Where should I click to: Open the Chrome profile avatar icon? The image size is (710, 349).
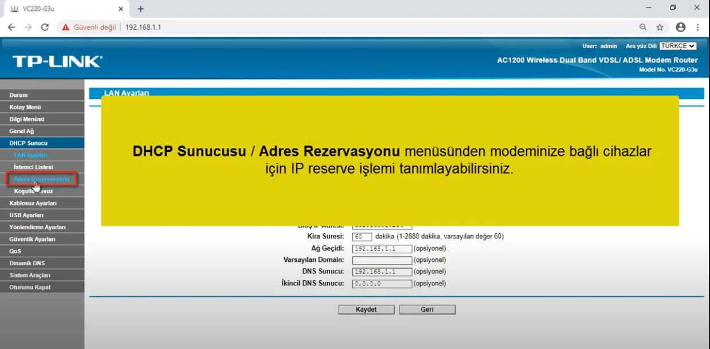click(x=680, y=27)
